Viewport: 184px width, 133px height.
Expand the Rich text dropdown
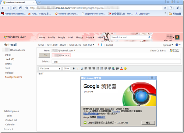coord(88,45)
